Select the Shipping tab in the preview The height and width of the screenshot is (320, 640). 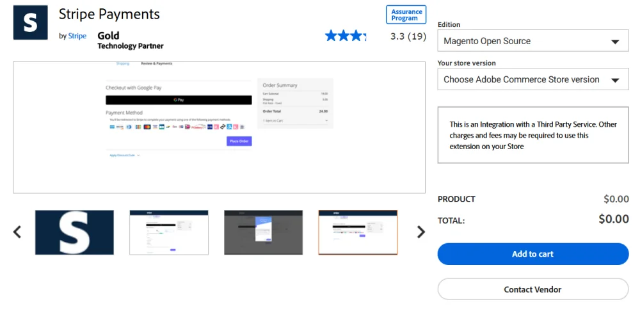122,64
